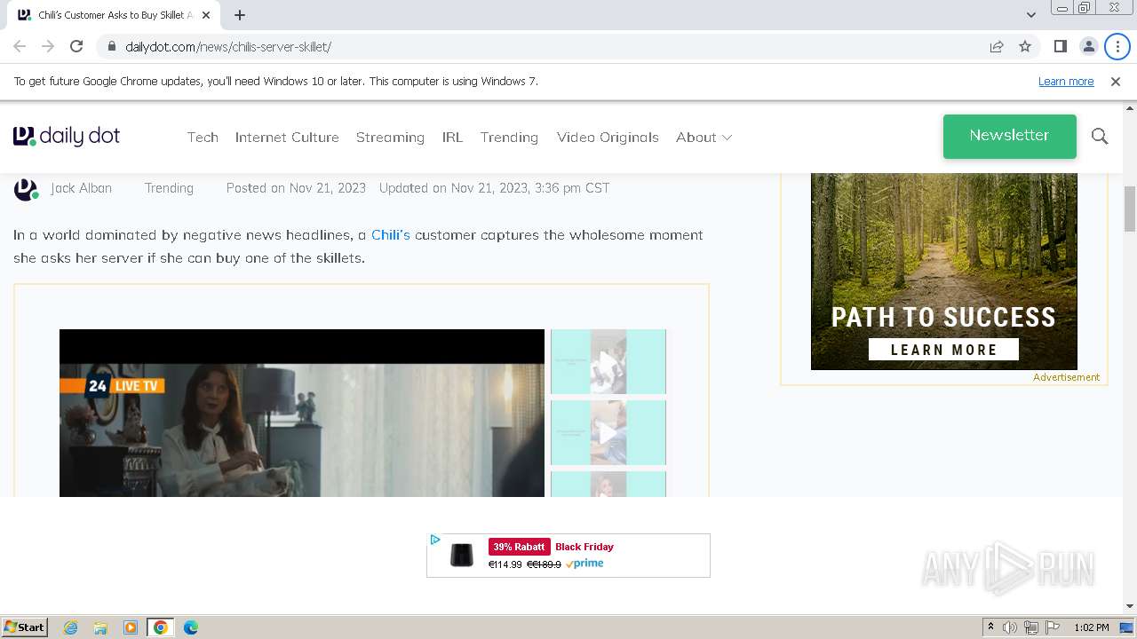Screen dimensions: 1137x639
Task: Open Action Center flag tray icon
Action: tap(1053, 627)
